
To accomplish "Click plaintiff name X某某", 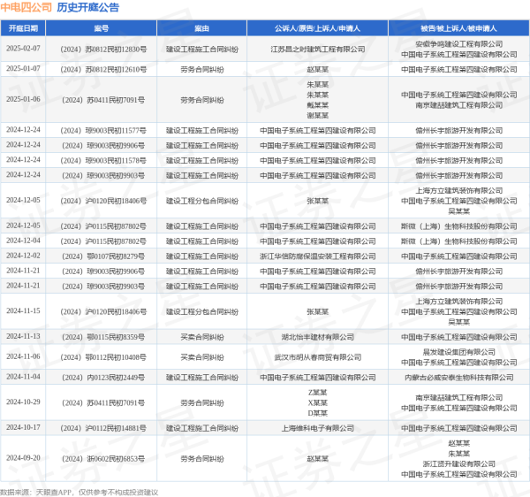I will click(x=318, y=403).
